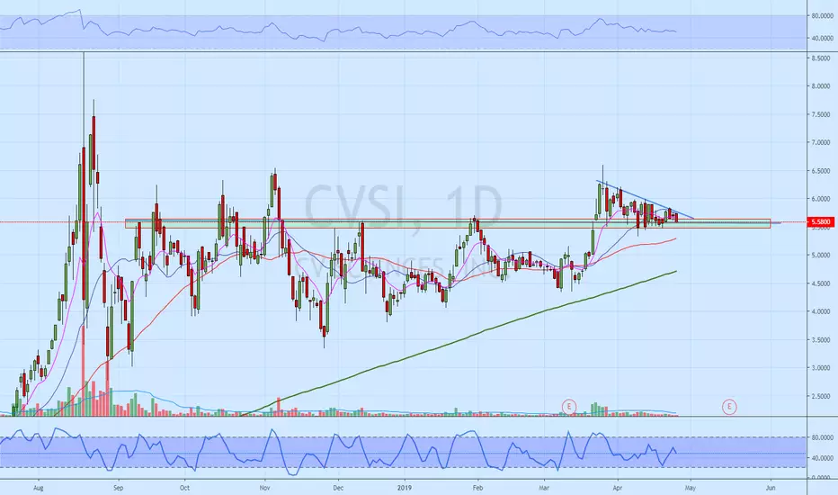838x495 pixels.
Task: Select the red-bordered horizontal support zone rectangle
Action: pyautogui.click(x=448, y=223)
